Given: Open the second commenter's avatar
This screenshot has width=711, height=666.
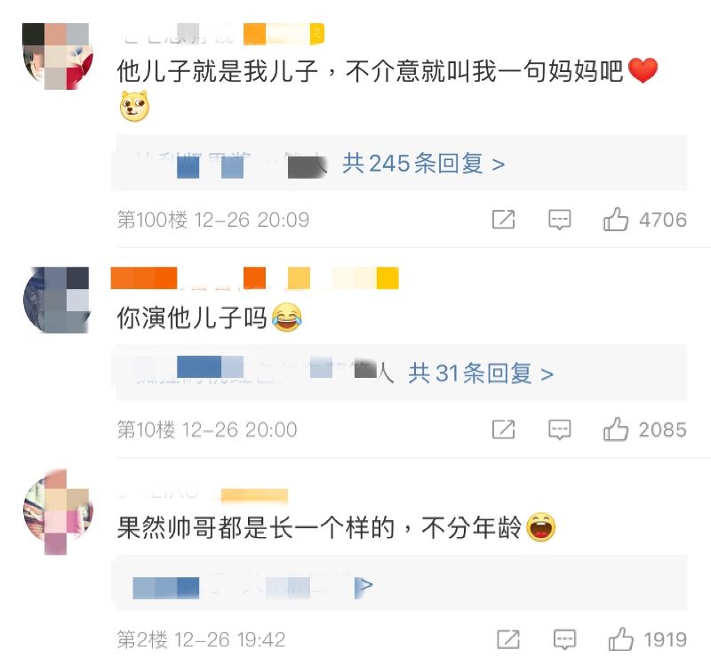Looking at the screenshot, I should click(56, 300).
